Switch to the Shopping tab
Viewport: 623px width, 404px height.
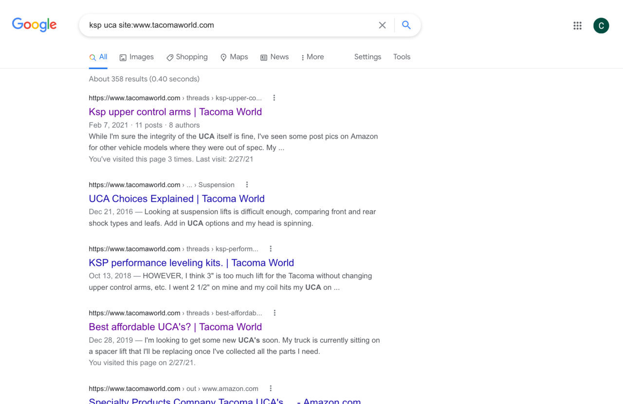[x=187, y=57]
